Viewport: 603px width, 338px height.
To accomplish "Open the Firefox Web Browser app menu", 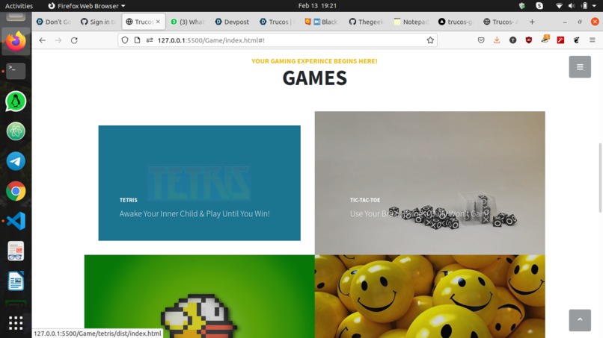I will (x=87, y=6).
